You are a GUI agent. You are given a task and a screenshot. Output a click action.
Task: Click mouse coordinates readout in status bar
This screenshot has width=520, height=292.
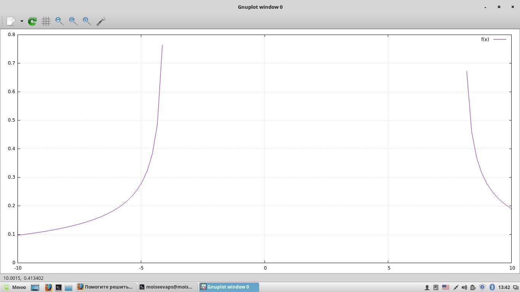pyautogui.click(x=24, y=278)
